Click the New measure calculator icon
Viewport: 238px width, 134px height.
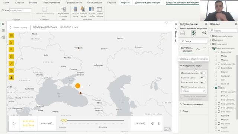[75, 9]
